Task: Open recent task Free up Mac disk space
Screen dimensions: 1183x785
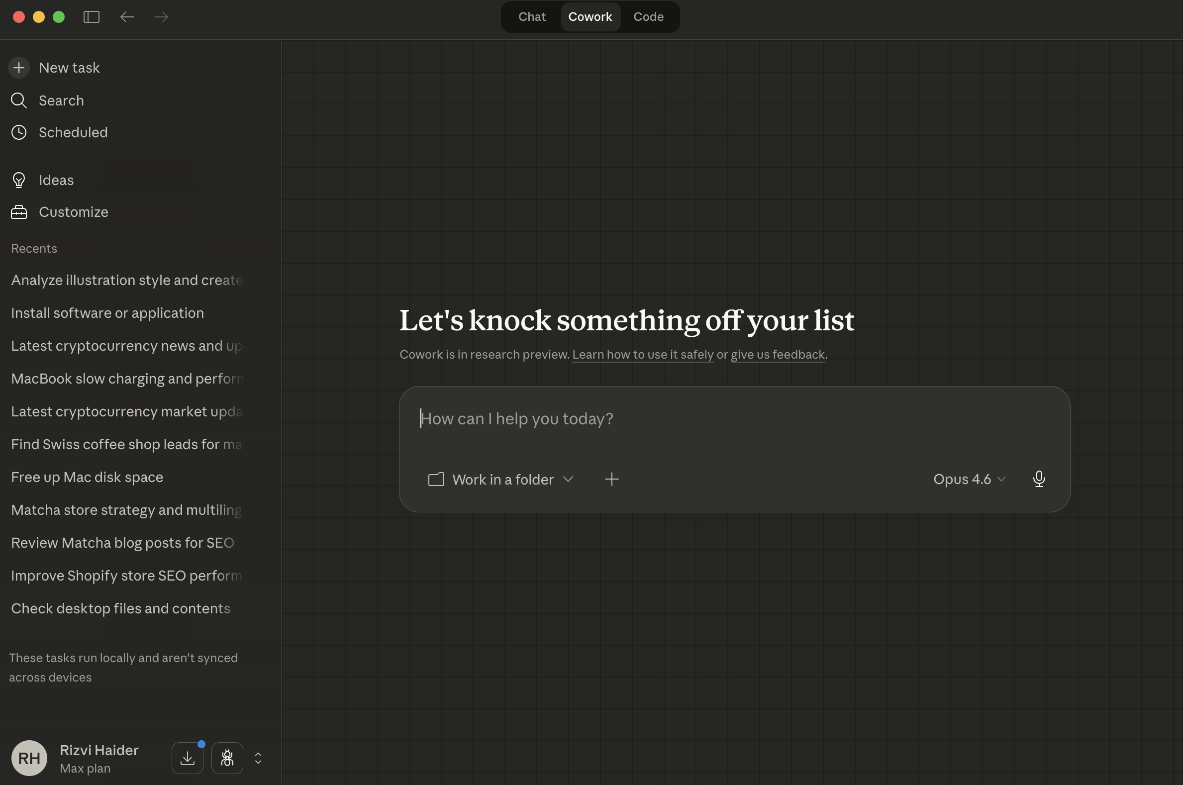Action: pyautogui.click(x=87, y=477)
